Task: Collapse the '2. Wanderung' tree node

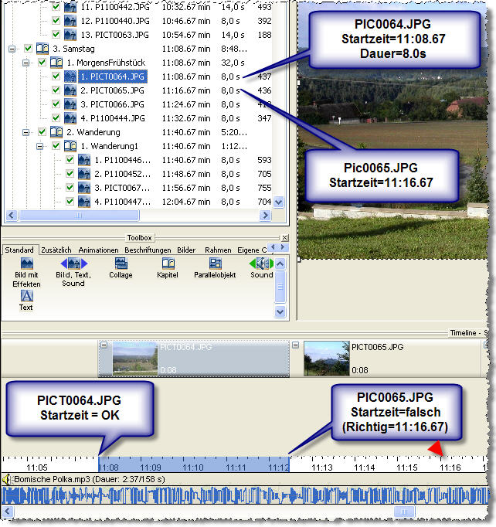Action: point(26,132)
